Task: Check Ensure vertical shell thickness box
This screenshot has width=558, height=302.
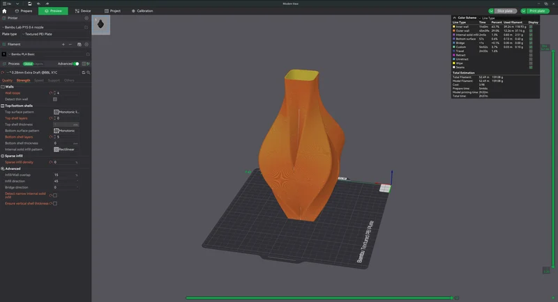Action: pos(55,204)
